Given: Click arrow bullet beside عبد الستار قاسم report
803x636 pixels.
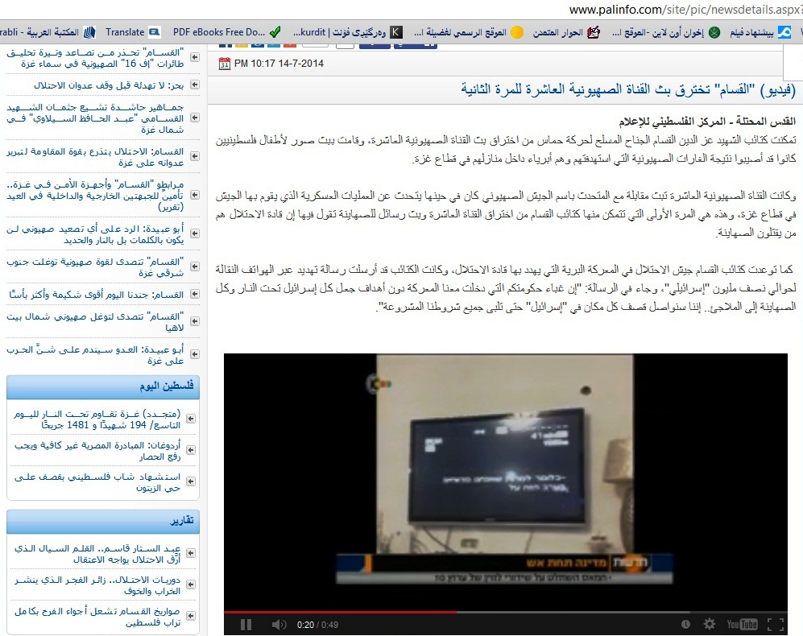Looking at the screenshot, I should (191, 552).
